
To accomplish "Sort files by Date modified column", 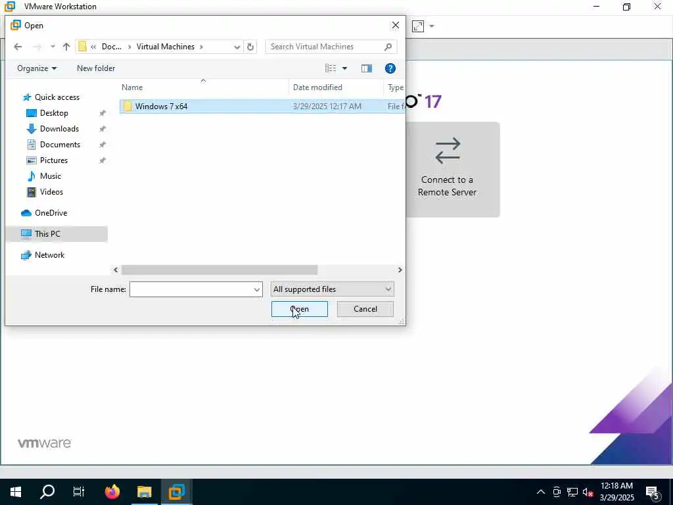I will pos(336,87).
